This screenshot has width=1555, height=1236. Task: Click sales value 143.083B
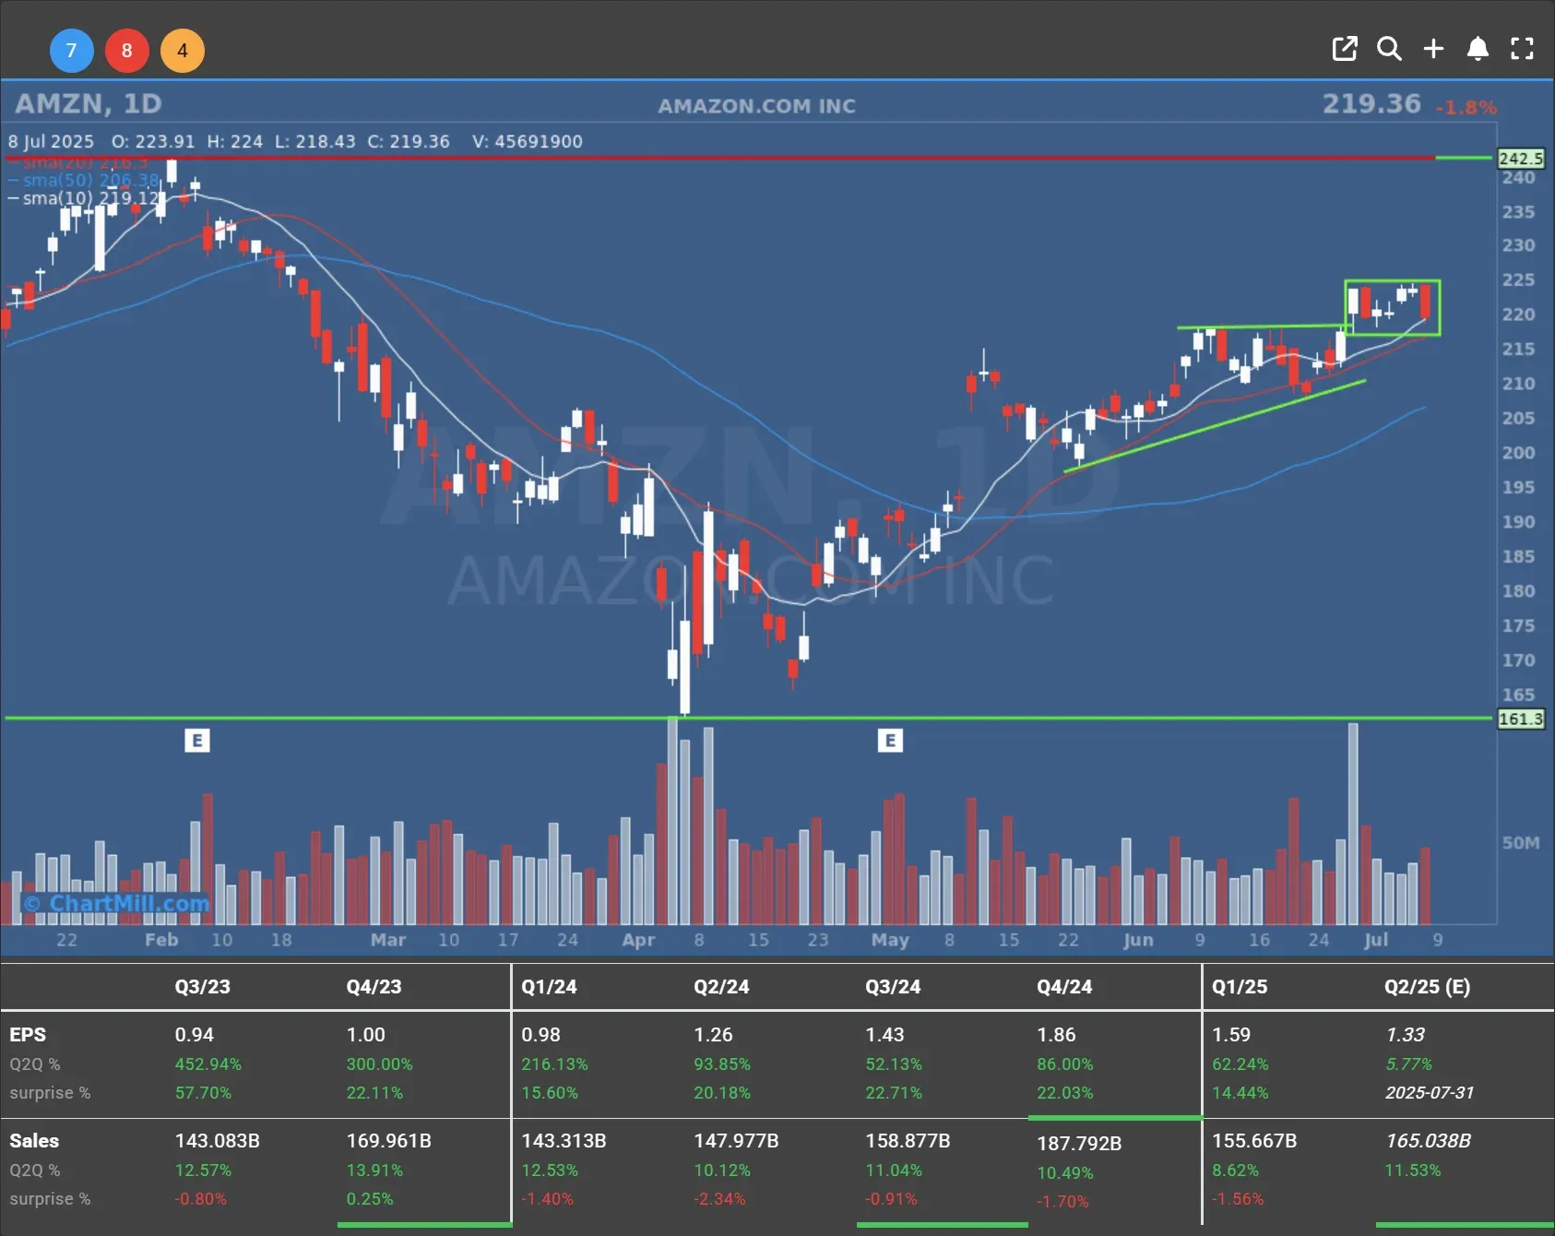[x=218, y=1141]
